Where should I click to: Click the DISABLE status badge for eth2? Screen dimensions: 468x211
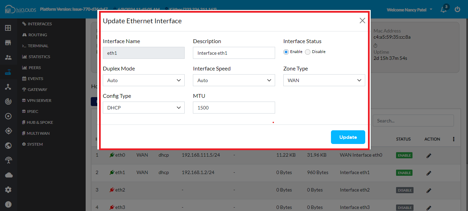click(x=405, y=190)
